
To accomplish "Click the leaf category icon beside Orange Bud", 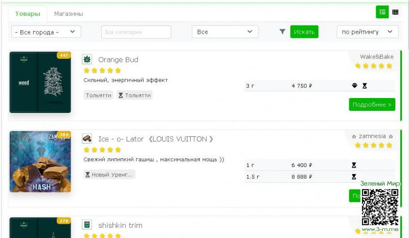I will pos(87,59).
